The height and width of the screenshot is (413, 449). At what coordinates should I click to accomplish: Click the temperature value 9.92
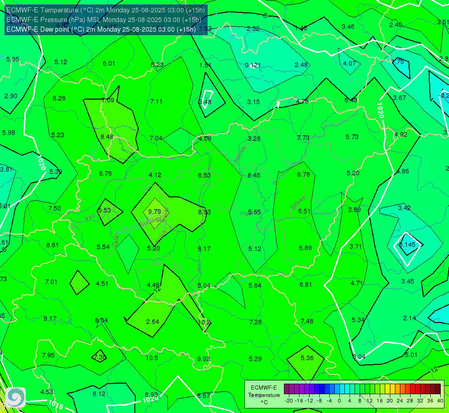click(x=204, y=359)
